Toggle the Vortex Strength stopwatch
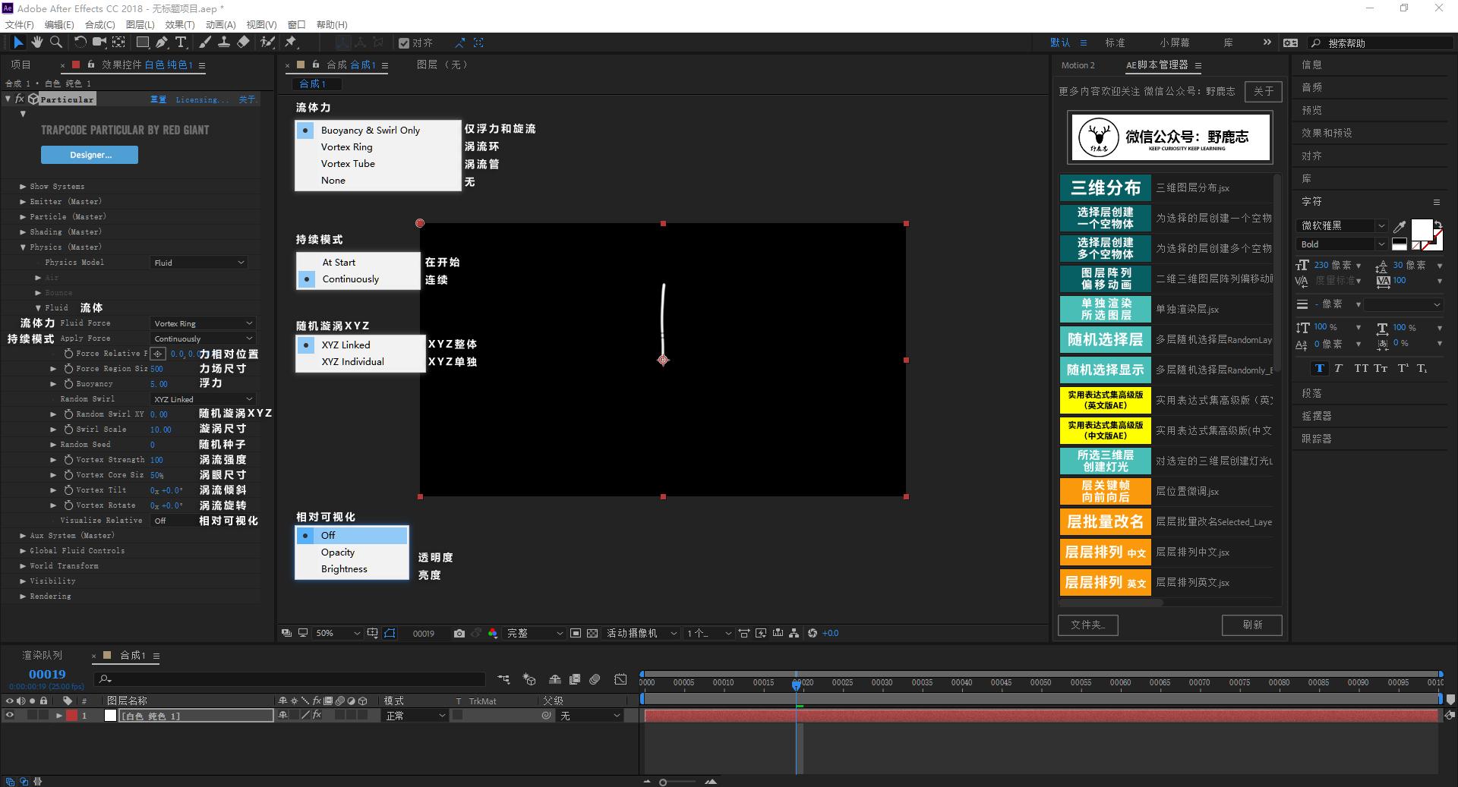Viewport: 1458px width, 787px height. tap(68, 460)
